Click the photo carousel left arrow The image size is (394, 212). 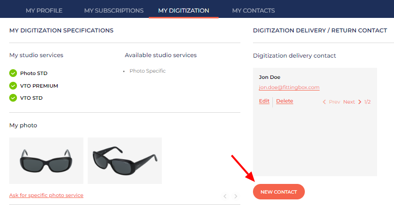coord(225,196)
